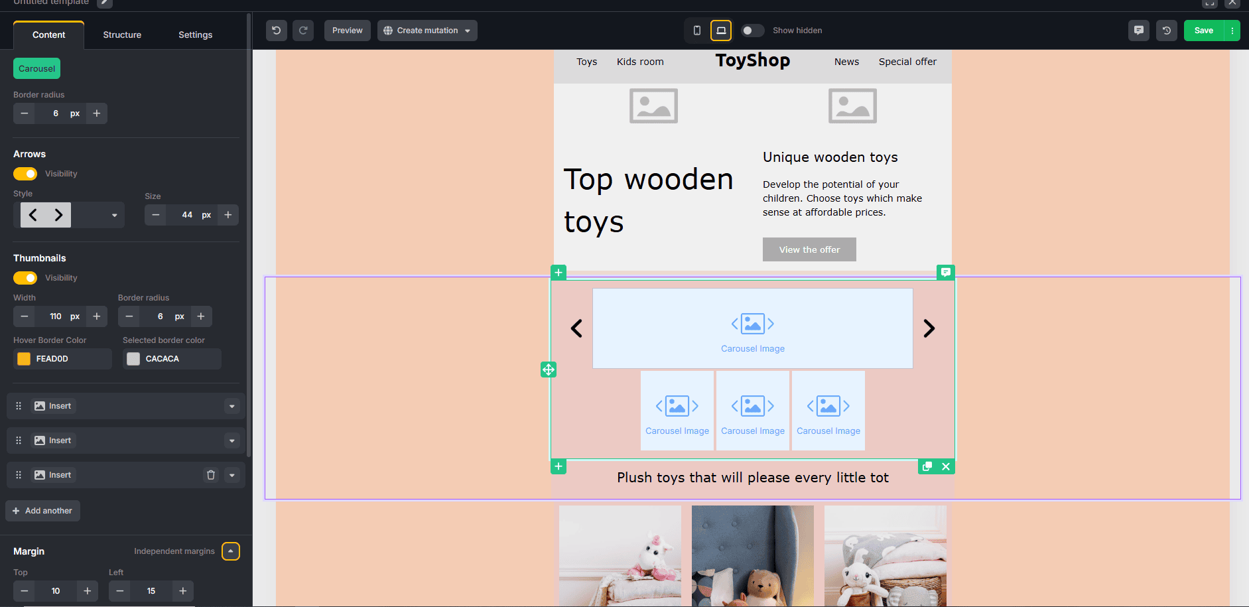Image resolution: width=1249 pixels, height=607 pixels.
Task: Click the unicorn plush toy photo
Action: pyautogui.click(x=620, y=556)
